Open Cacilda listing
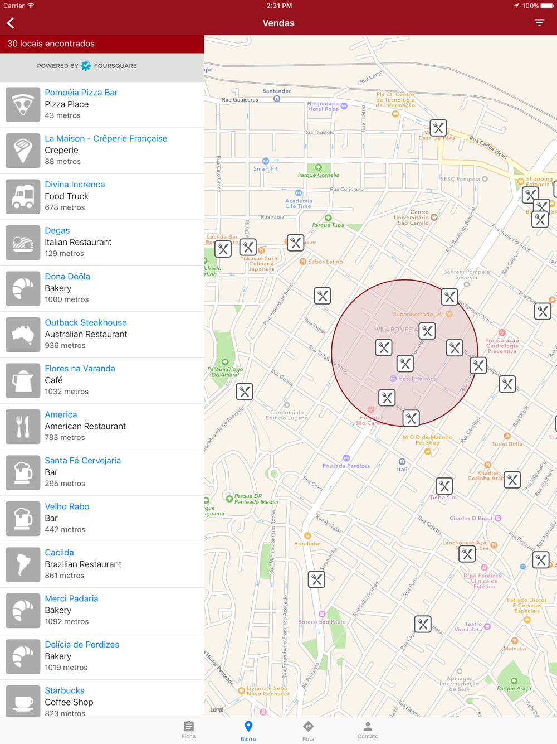Image resolution: width=557 pixels, height=744 pixels. tap(102, 564)
